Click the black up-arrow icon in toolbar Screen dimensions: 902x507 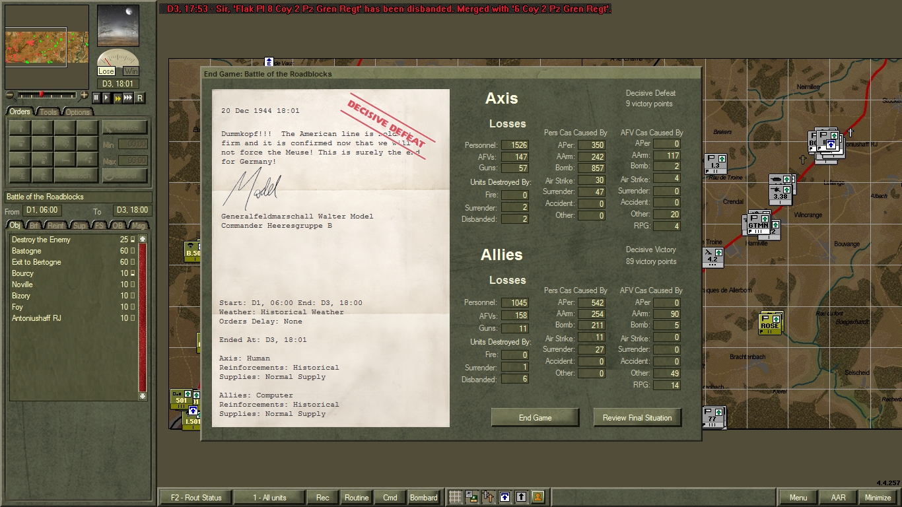(x=521, y=497)
